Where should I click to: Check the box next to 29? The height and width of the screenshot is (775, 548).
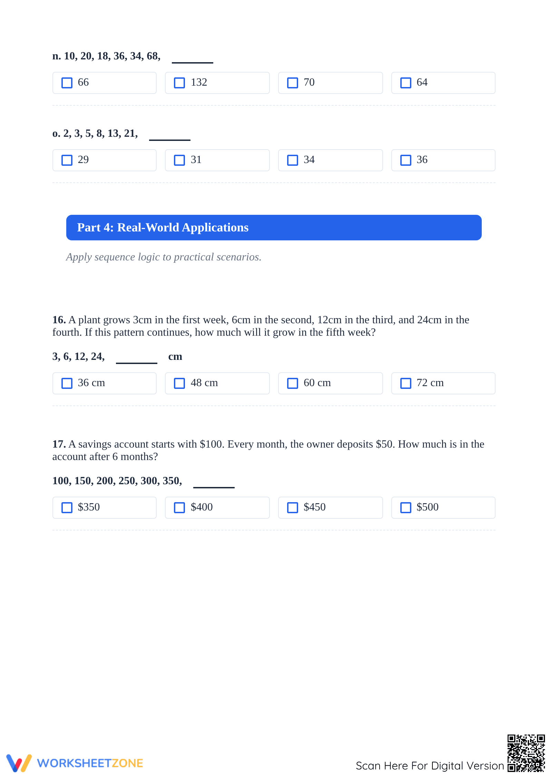point(67,160)
